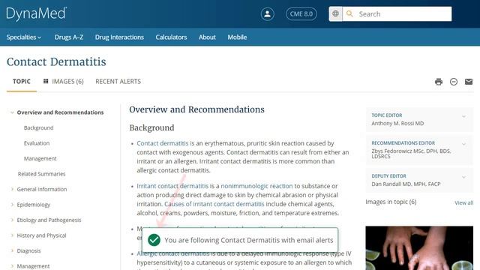Click the magnifier search icon
This screenshot has width=480, height=270.
(349, 13)
